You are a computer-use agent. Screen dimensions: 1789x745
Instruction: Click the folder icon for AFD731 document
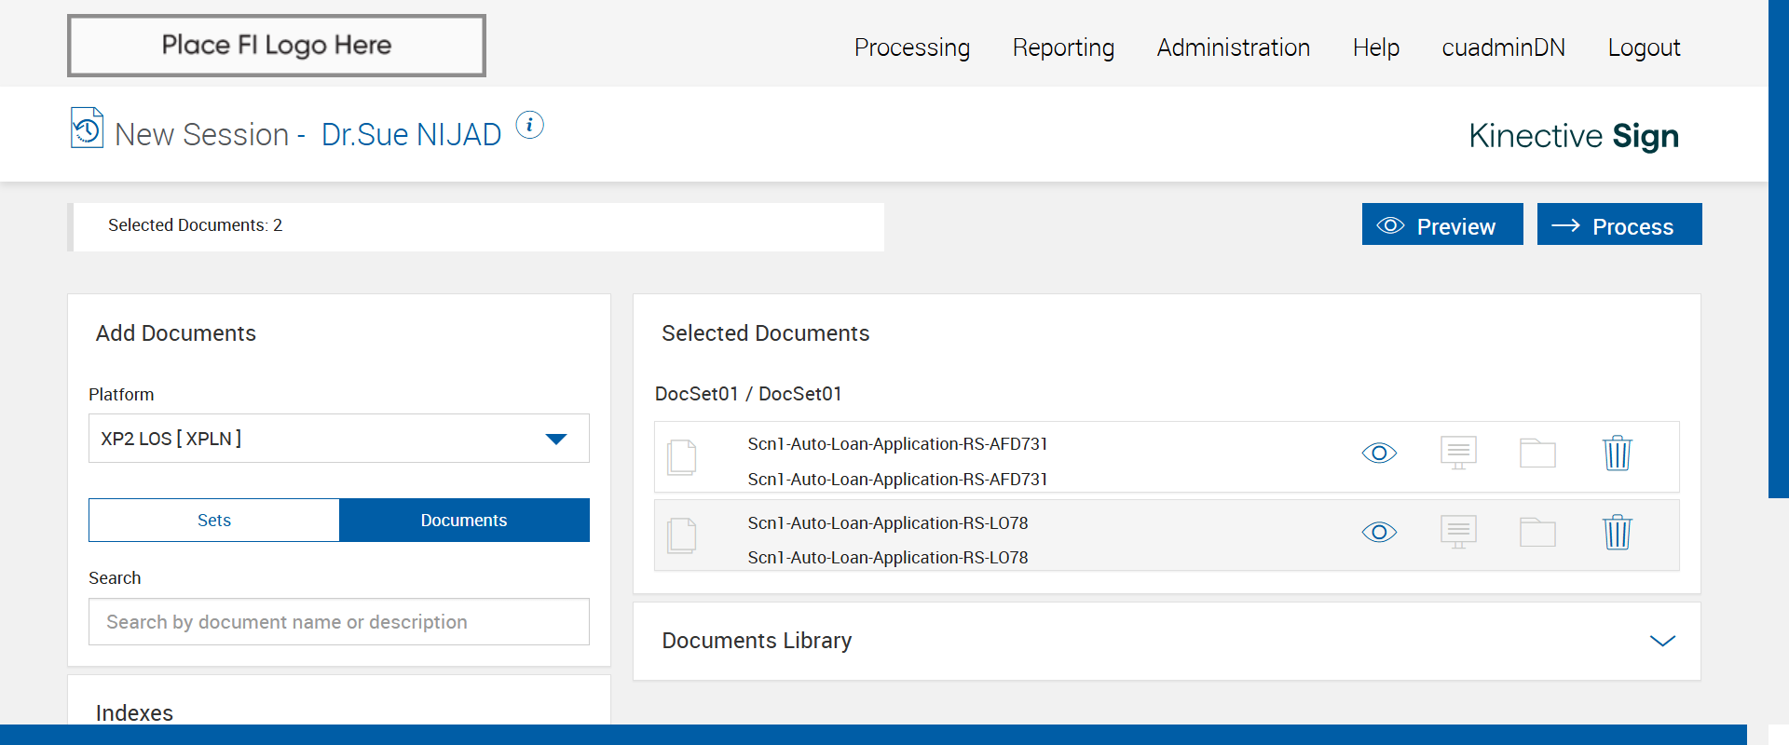click(1537, 454)
